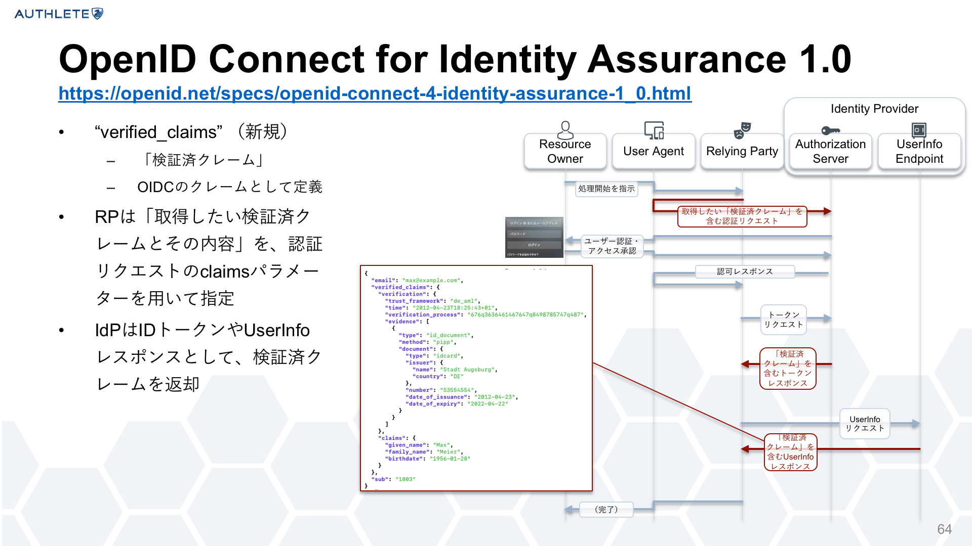Viewport: 972px width, 546px height.
Task: Click the UserInfo Endpoint safe icon
Action: coord(919,130)
